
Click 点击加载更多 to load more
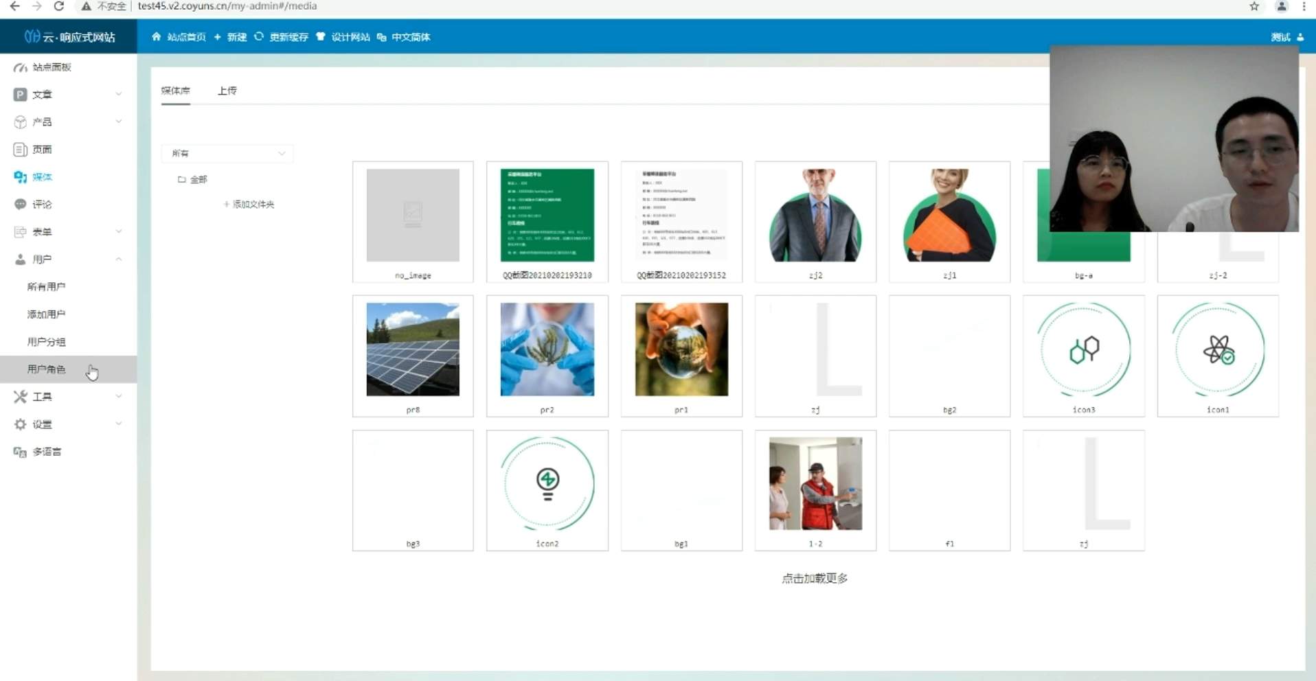click(815, 579)
